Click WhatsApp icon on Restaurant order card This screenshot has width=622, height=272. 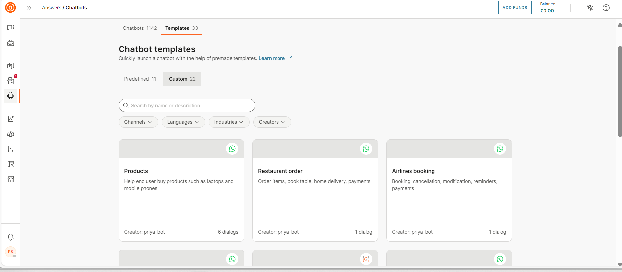[366, 149]
